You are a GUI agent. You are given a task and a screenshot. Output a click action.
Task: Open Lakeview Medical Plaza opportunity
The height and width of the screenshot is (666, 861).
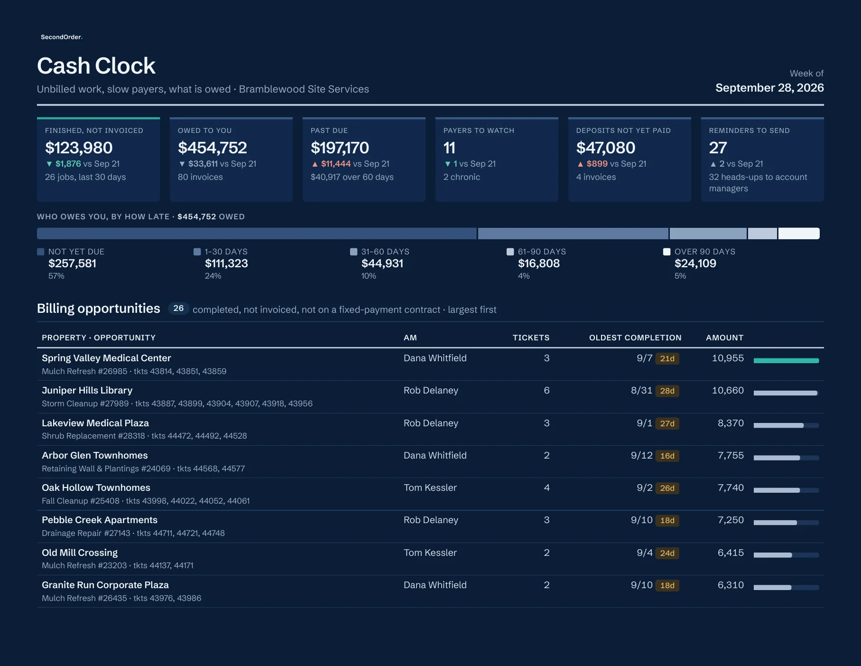430,429
